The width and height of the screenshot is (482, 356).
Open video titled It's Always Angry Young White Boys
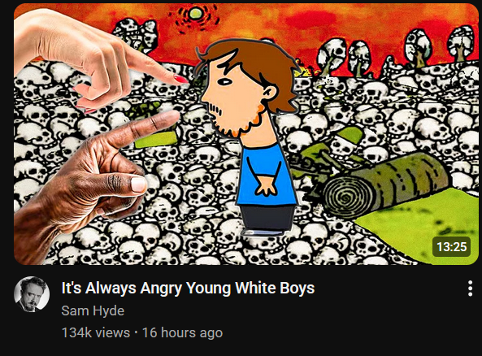(x=188, y=288)
